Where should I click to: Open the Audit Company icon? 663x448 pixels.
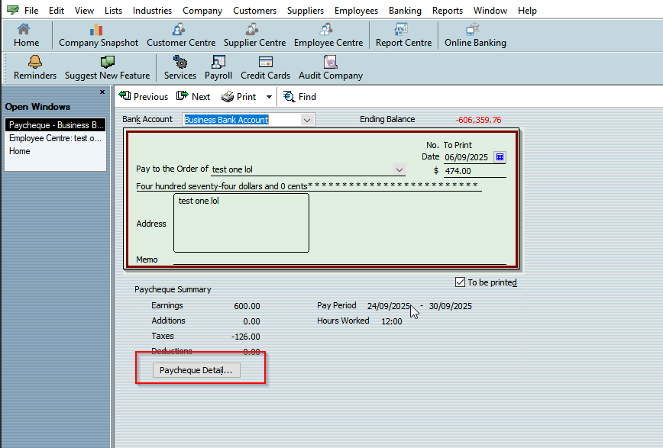(330, 62)
